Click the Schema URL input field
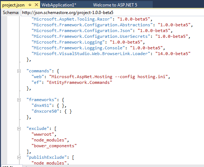 pyautogui.click(x=112, y=13)
